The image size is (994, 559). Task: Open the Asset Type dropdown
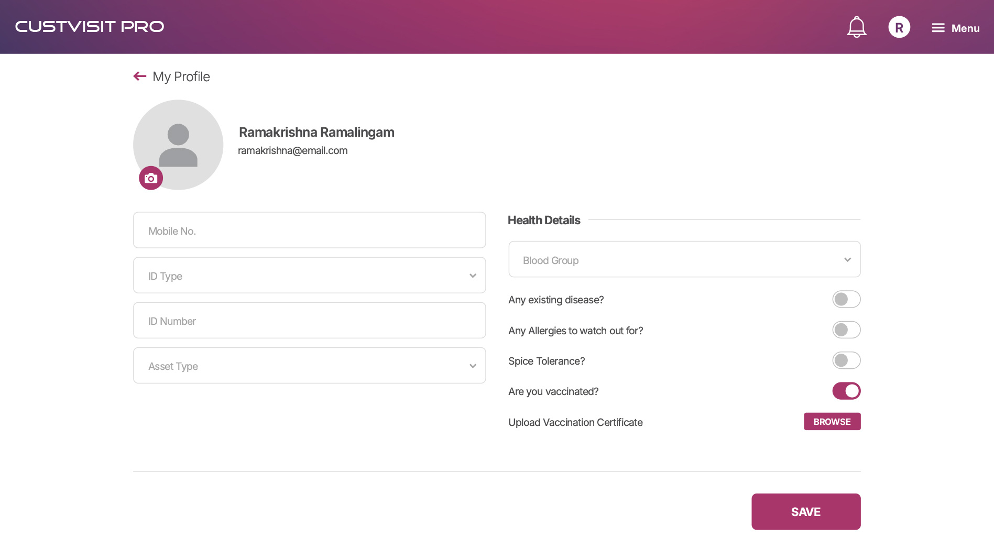click(x=309, y=366)
